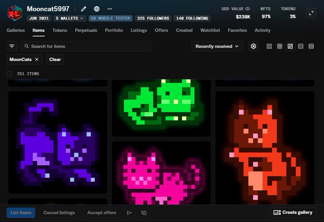Click the hide items crossed-eye icon
The width and height of the screenshot is (324, 222).
(x=144, y=212)
